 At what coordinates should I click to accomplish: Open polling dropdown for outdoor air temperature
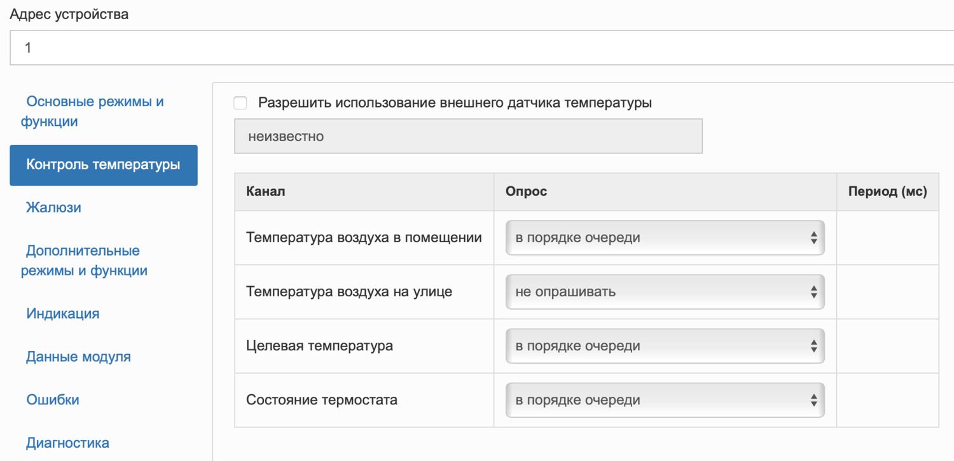665,292
